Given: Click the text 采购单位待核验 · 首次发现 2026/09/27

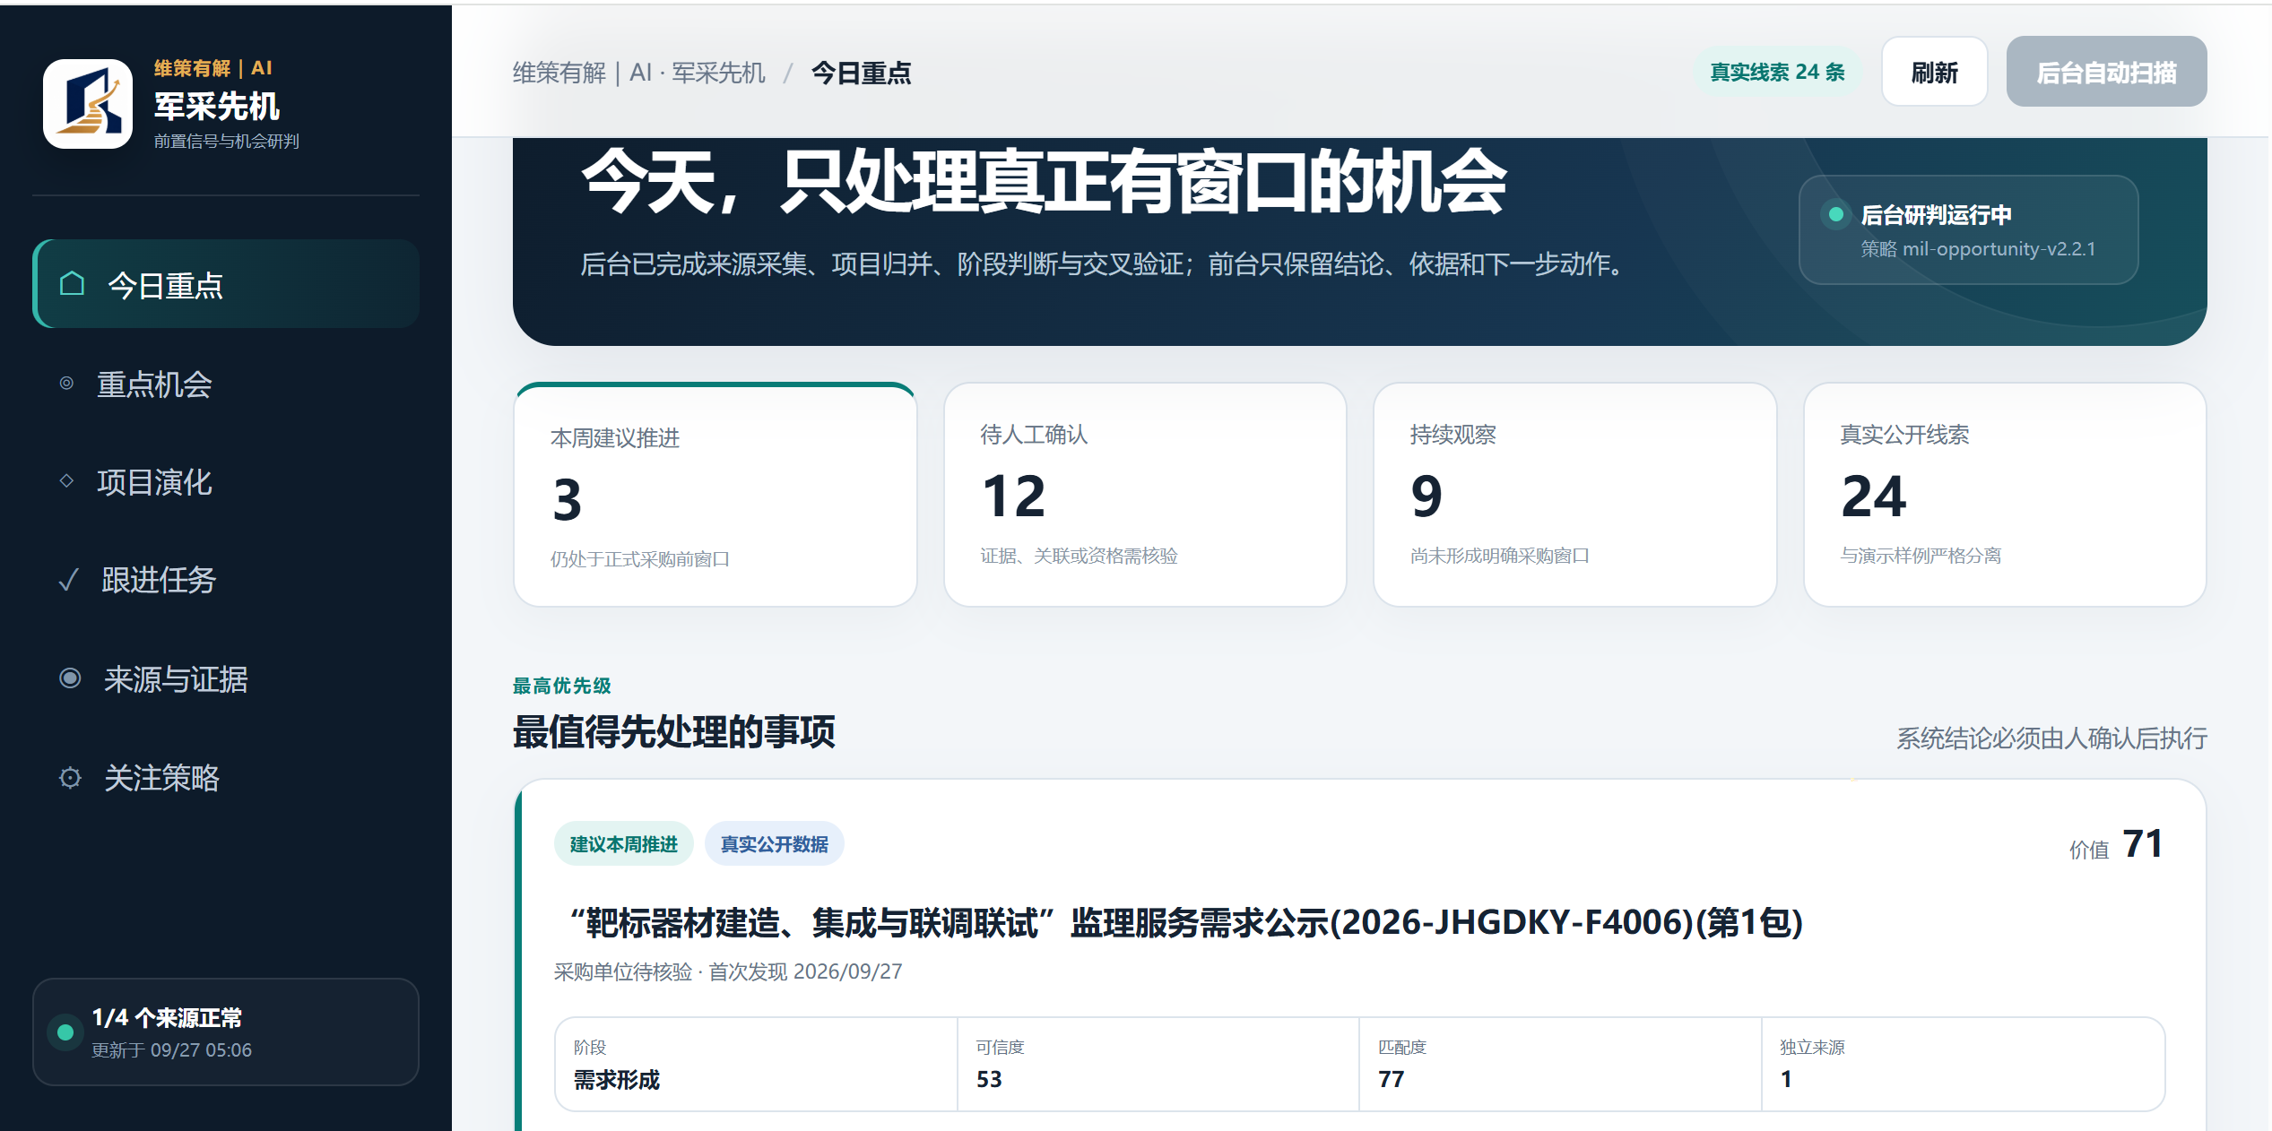Looking at the screenshot, I should click(x=728, y=971).
